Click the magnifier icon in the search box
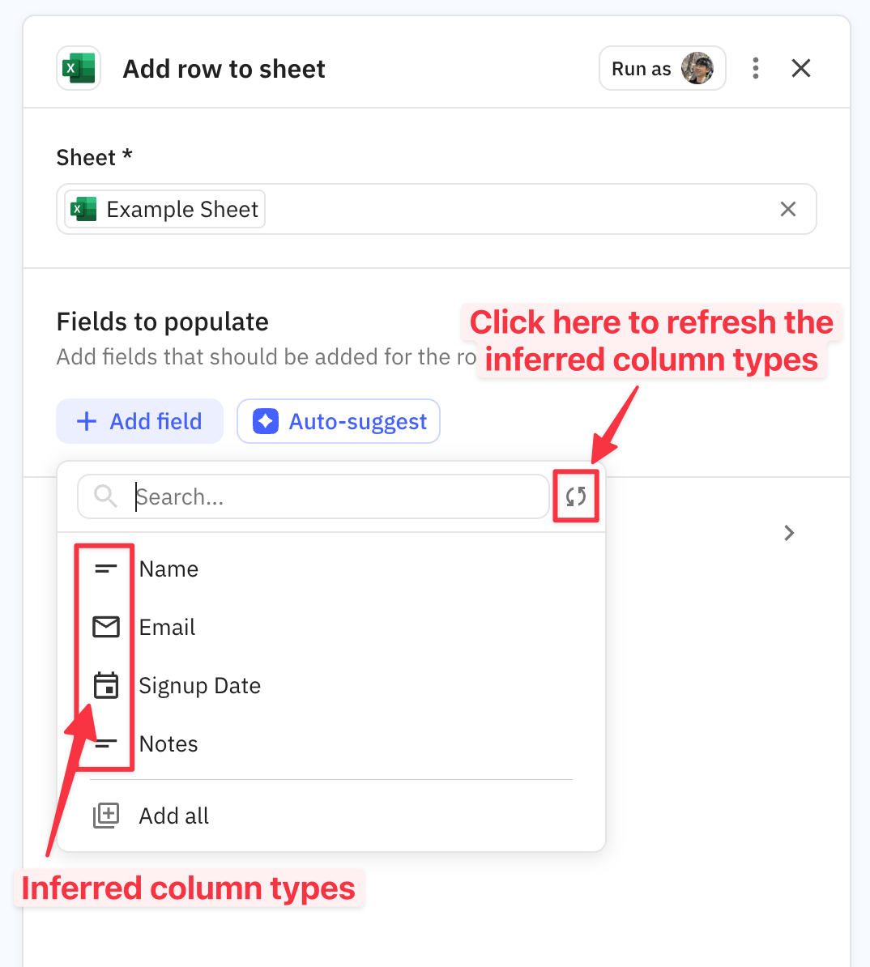This screenshot has width=870, height=967. coord(105,496)
